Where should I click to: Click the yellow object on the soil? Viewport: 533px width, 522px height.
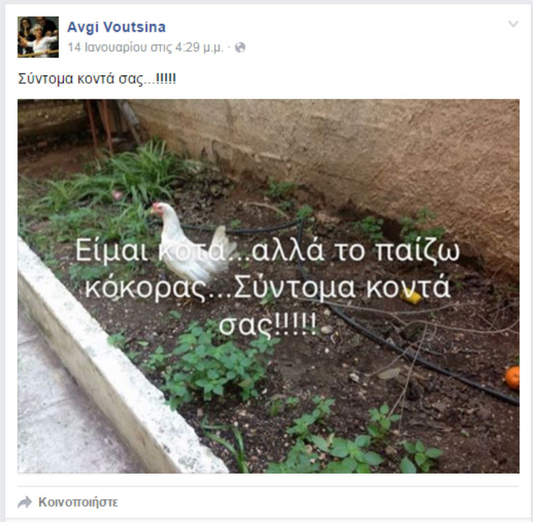coord(411,296)
